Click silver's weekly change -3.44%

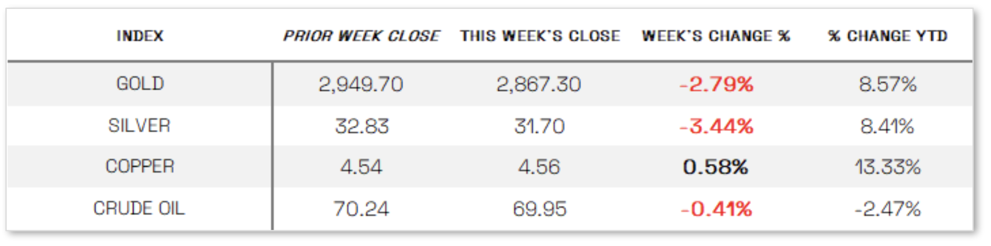(x=716, y=126)
